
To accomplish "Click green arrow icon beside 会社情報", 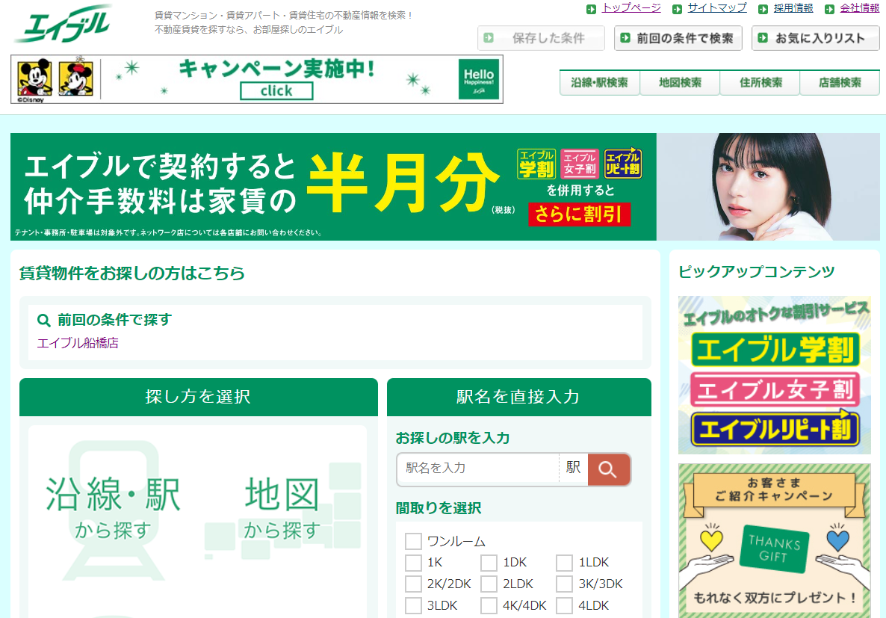I will (829, 9).
